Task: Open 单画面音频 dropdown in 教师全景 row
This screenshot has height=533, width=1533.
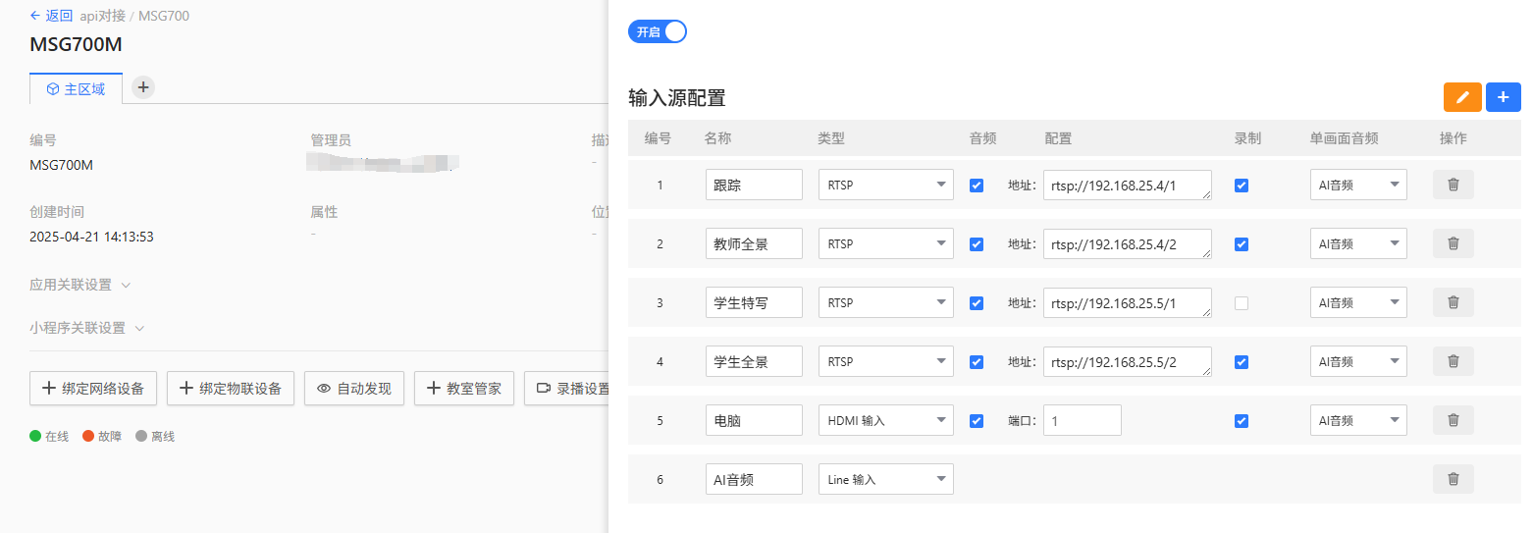Action: (x=1357, y=243)
